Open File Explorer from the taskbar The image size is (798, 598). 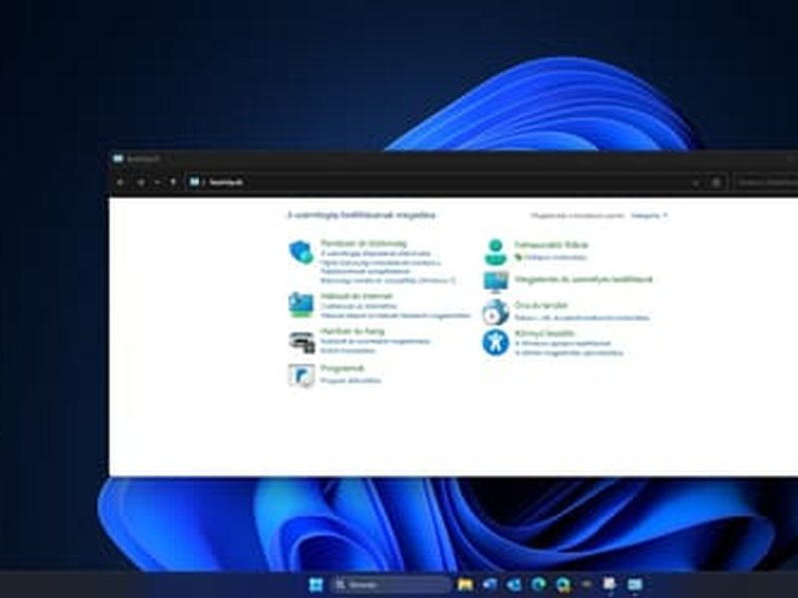click(464, 584)
